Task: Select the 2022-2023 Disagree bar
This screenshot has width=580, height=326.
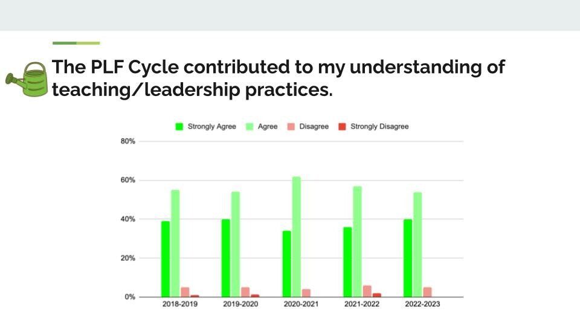Action: (427, 292)
